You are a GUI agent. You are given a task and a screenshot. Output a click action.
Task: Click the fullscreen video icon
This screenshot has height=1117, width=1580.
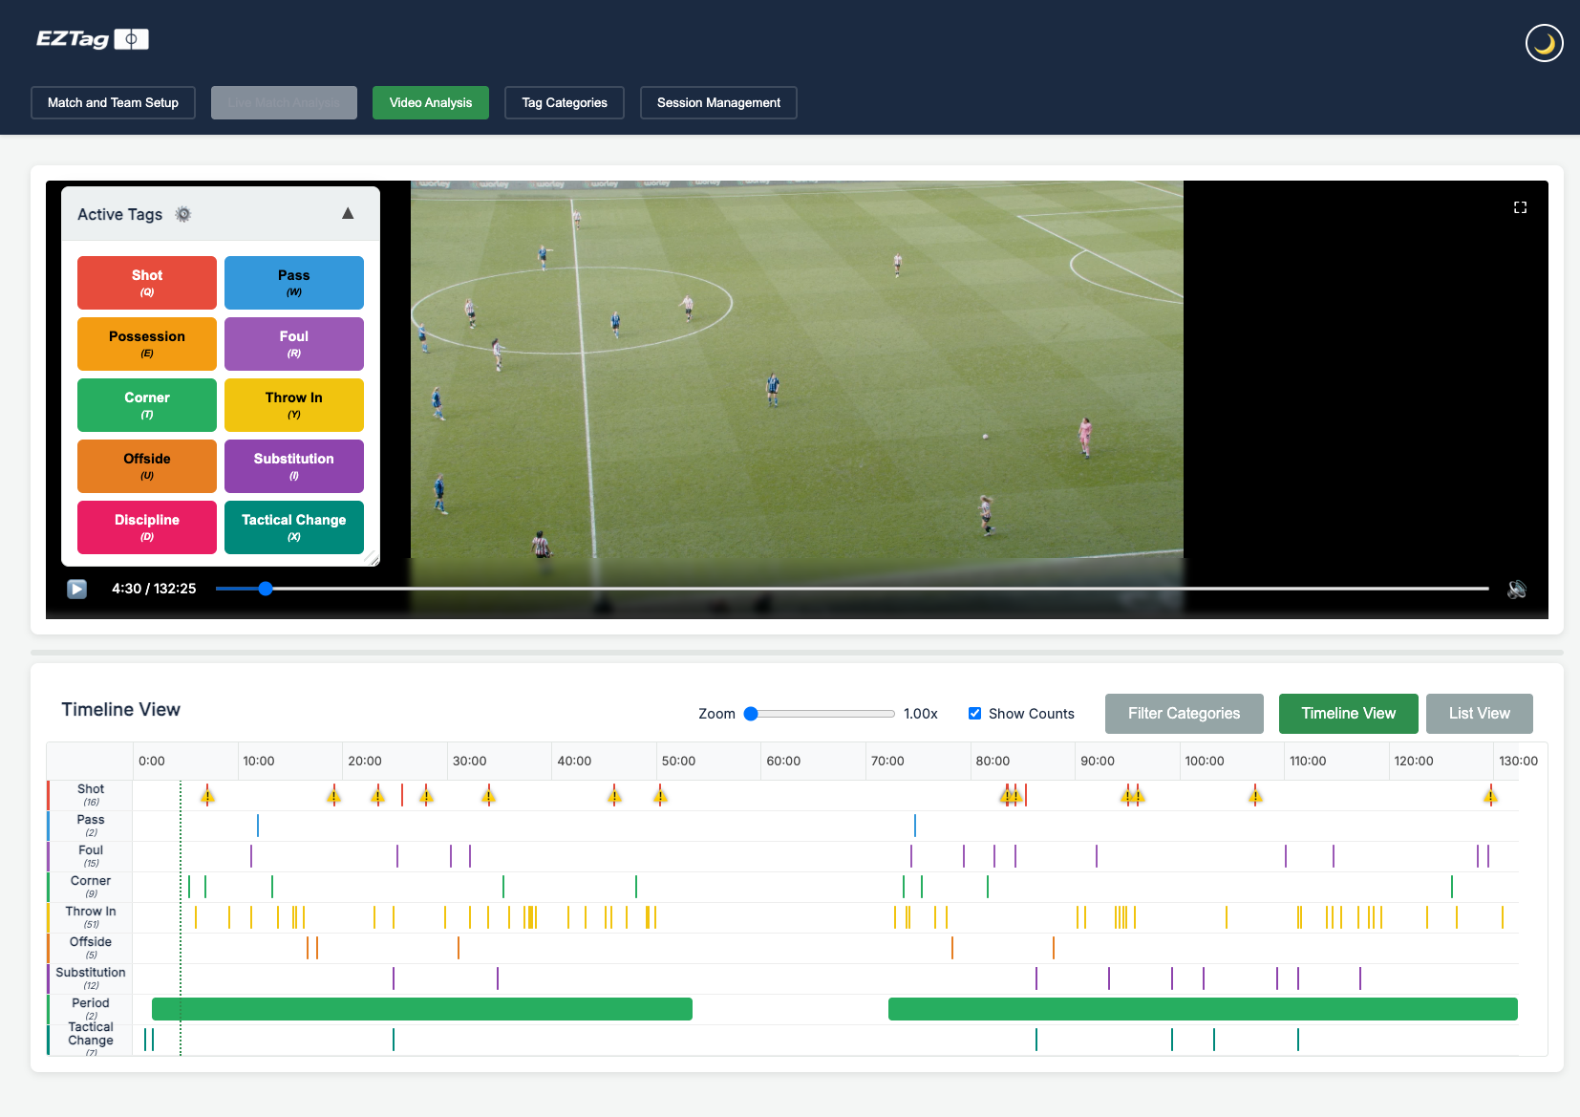(1520, 207)
